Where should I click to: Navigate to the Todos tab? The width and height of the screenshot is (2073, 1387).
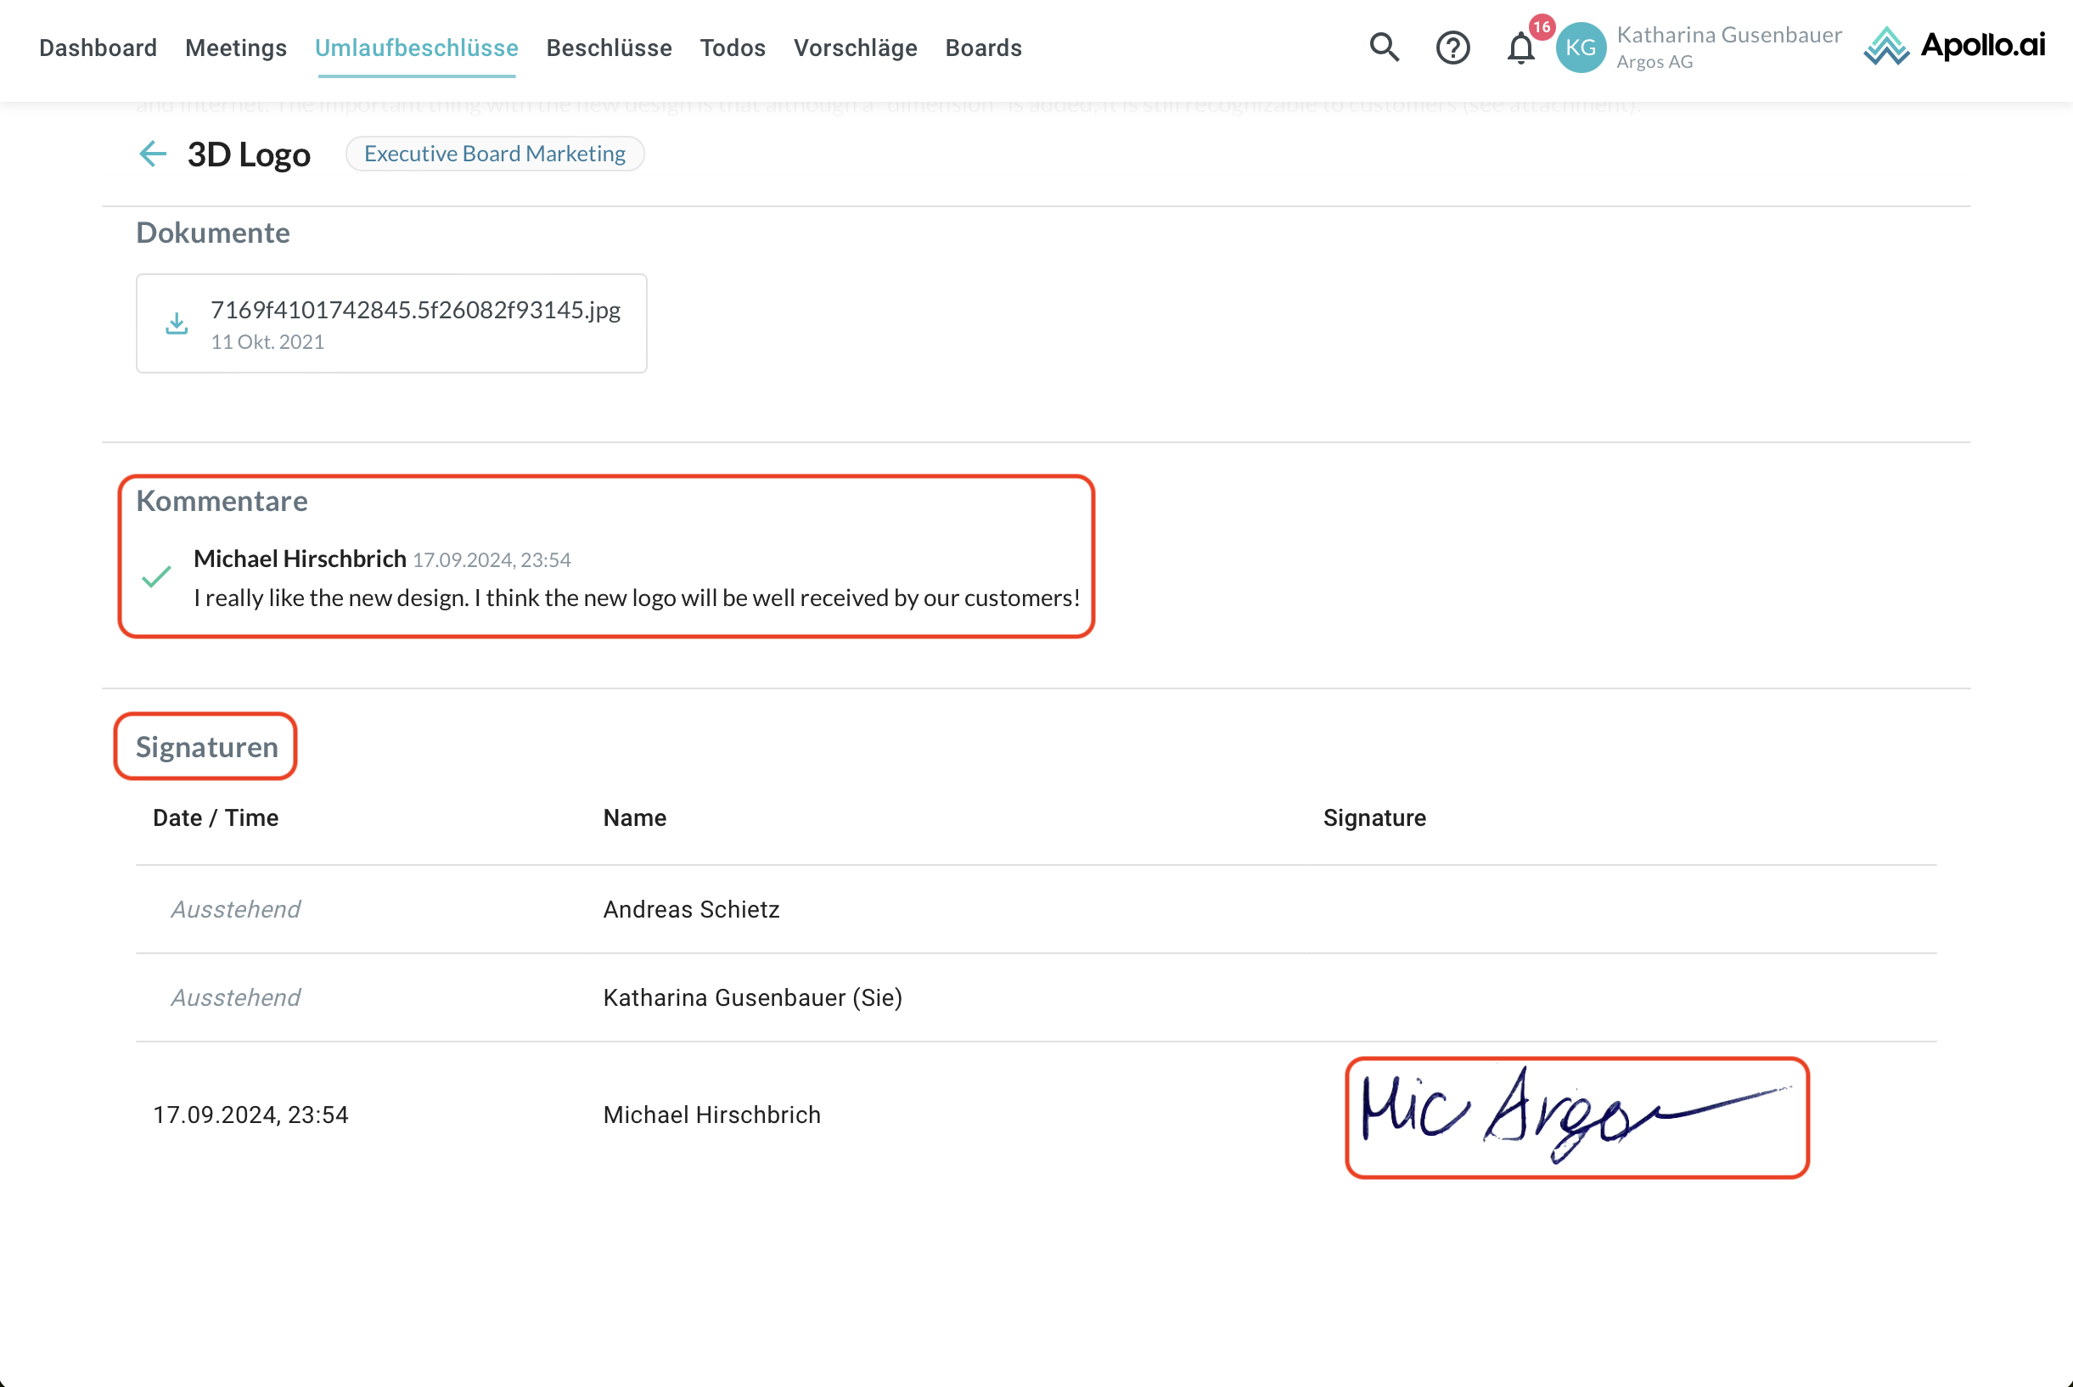click(733, 48)
